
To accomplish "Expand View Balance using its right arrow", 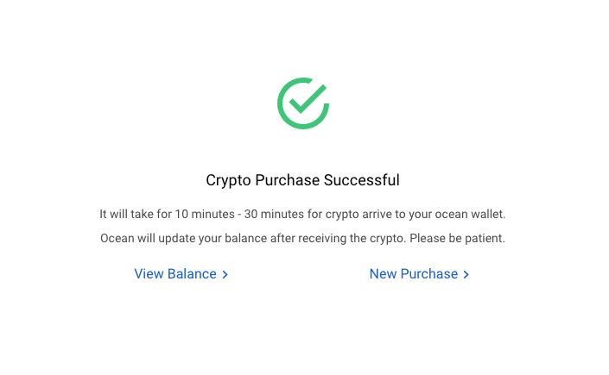I will (x=225, y=274).
